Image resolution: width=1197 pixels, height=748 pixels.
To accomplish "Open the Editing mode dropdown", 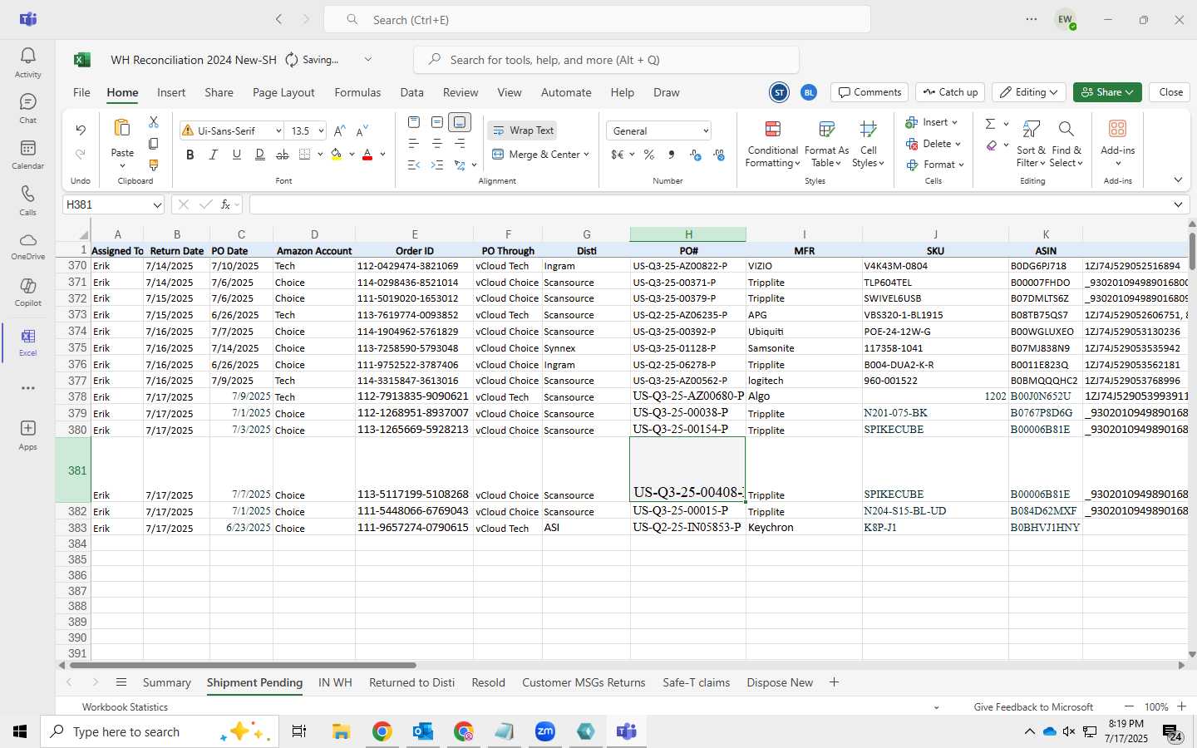I will click(1029, 92).
